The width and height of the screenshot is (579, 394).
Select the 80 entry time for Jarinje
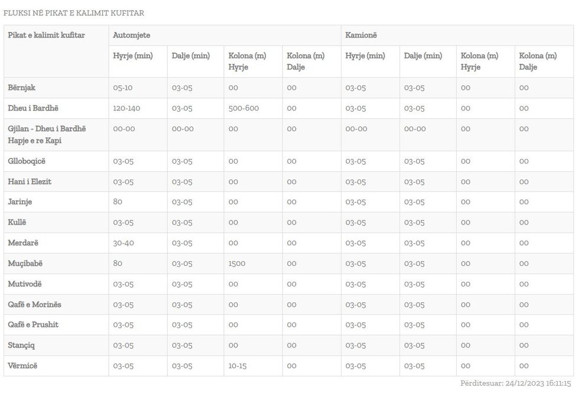click(118, 202)
